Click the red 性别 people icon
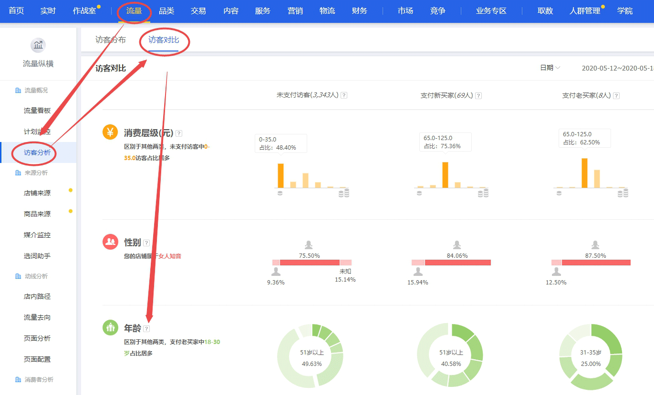 (x=110, y=242)
